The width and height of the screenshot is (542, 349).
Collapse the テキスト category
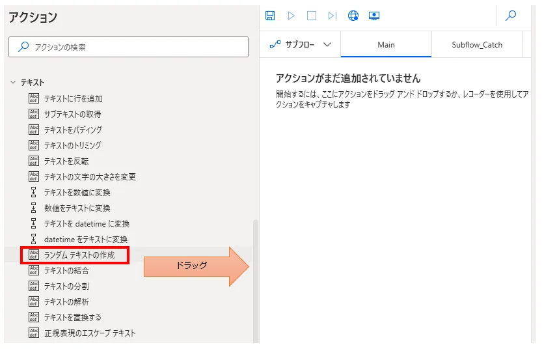[x=13, y=83]
